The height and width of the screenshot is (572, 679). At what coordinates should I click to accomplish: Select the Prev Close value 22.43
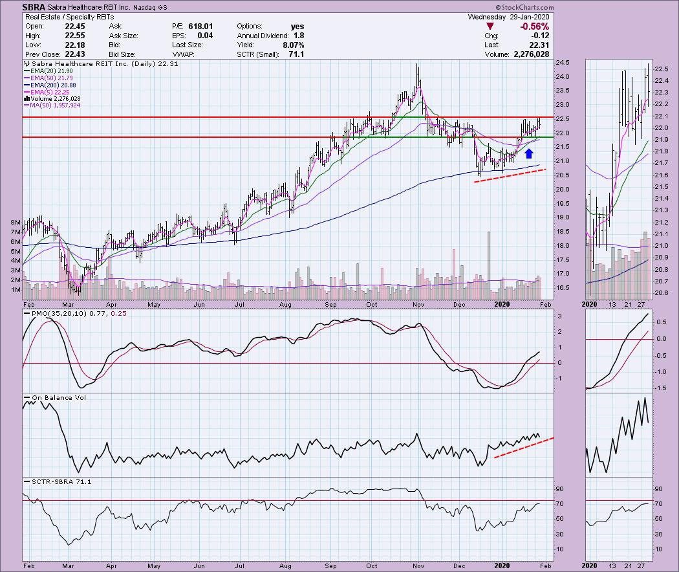tap(75, 54)
